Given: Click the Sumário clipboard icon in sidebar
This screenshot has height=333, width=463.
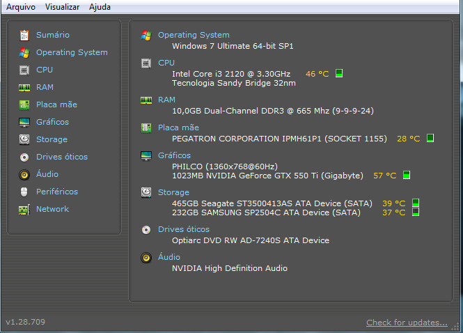Looking at the screenshot, I should pyautogui.click(x=24, y=35).
